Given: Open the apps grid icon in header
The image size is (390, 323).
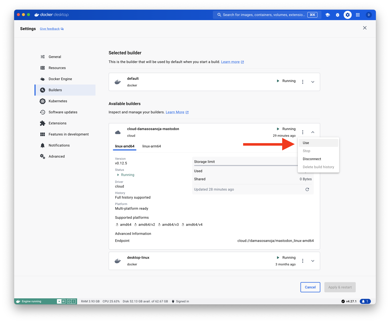Looking at the screenshot, I should tap(358, 15).
